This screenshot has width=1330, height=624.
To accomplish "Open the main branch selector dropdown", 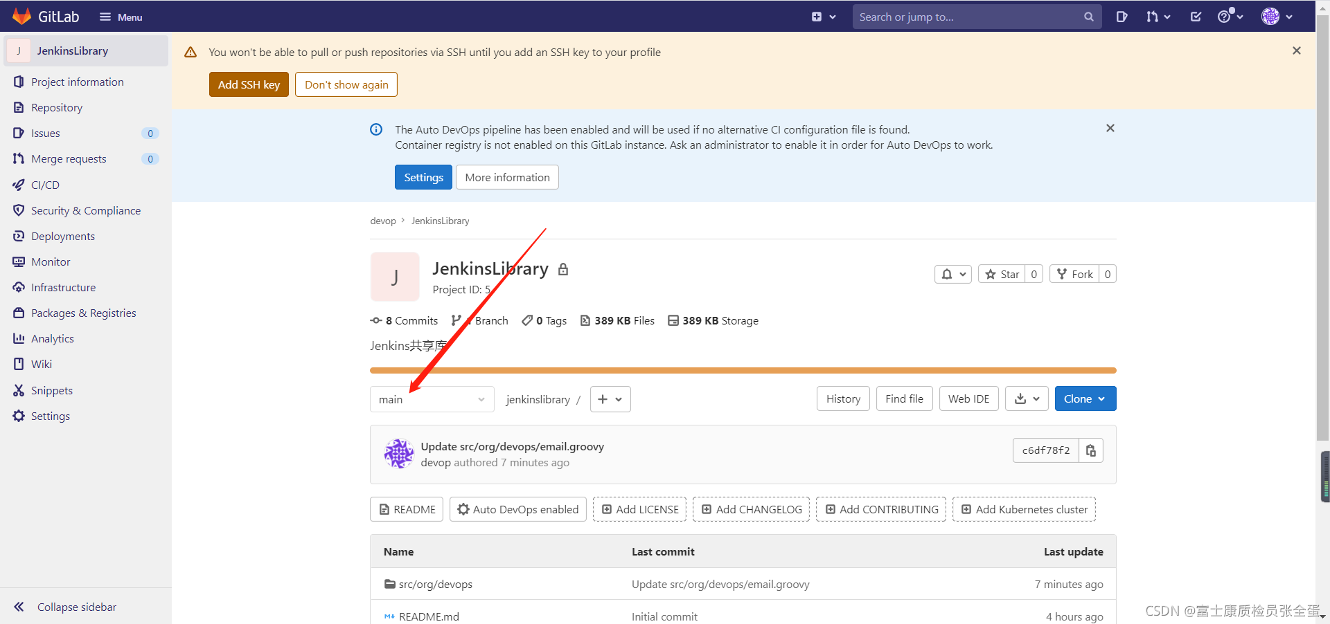I will tap(432, 399).
